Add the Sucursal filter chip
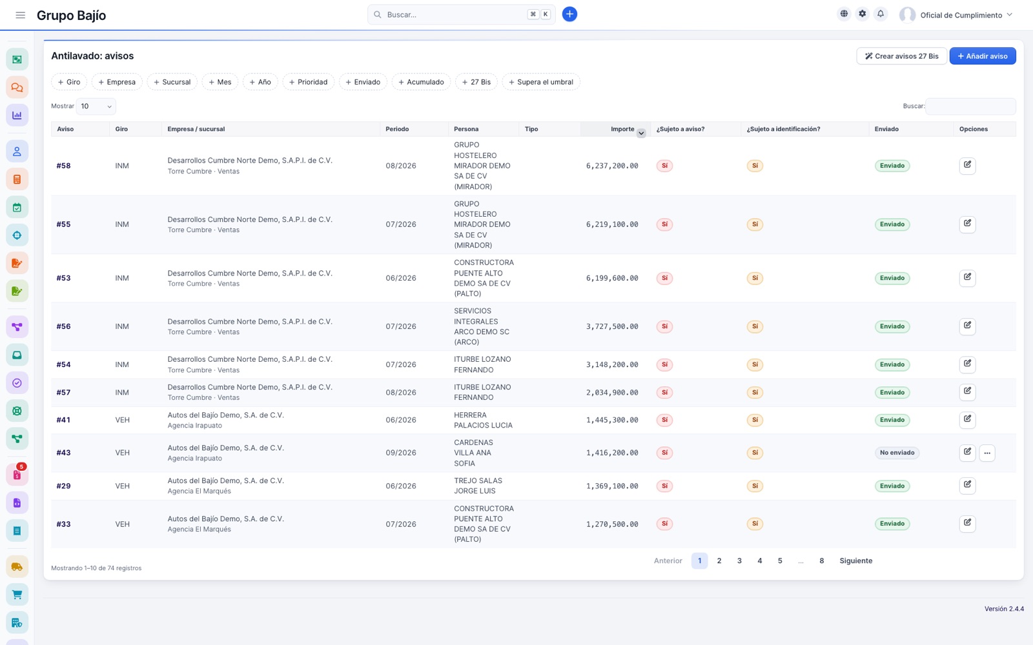The height and width of the screenshot is (645, 1033). (x=172, y=82)
